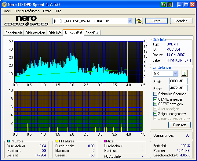197x161 pixels.
Task: Open the drive selection dropdown
Action: 130,21
